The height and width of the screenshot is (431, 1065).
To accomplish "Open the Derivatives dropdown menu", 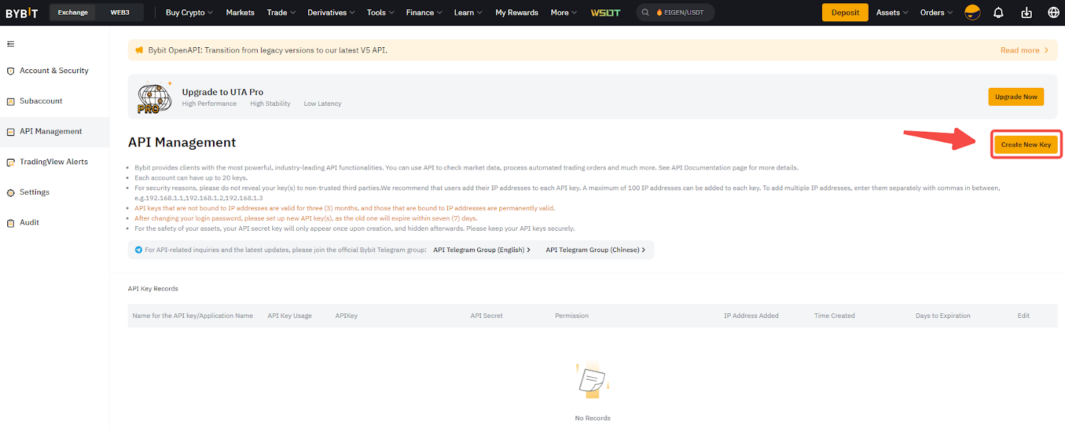I will click(x=331, y=13).
